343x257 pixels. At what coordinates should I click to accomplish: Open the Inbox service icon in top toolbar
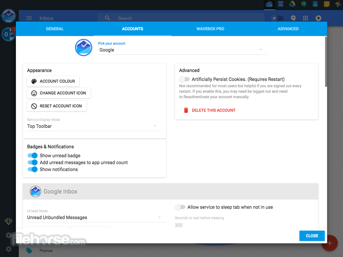pos(269,4)
